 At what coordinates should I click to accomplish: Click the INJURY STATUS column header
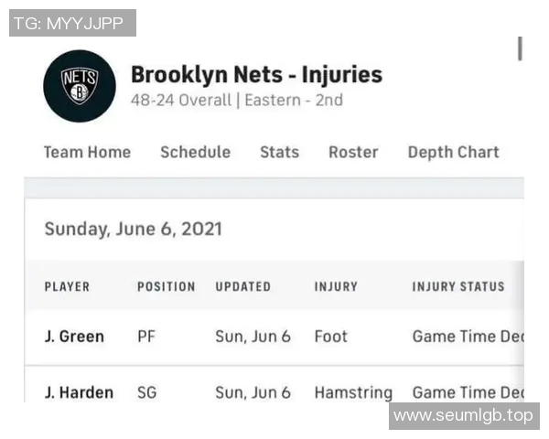pyautogui.click(x=457, y=286)
